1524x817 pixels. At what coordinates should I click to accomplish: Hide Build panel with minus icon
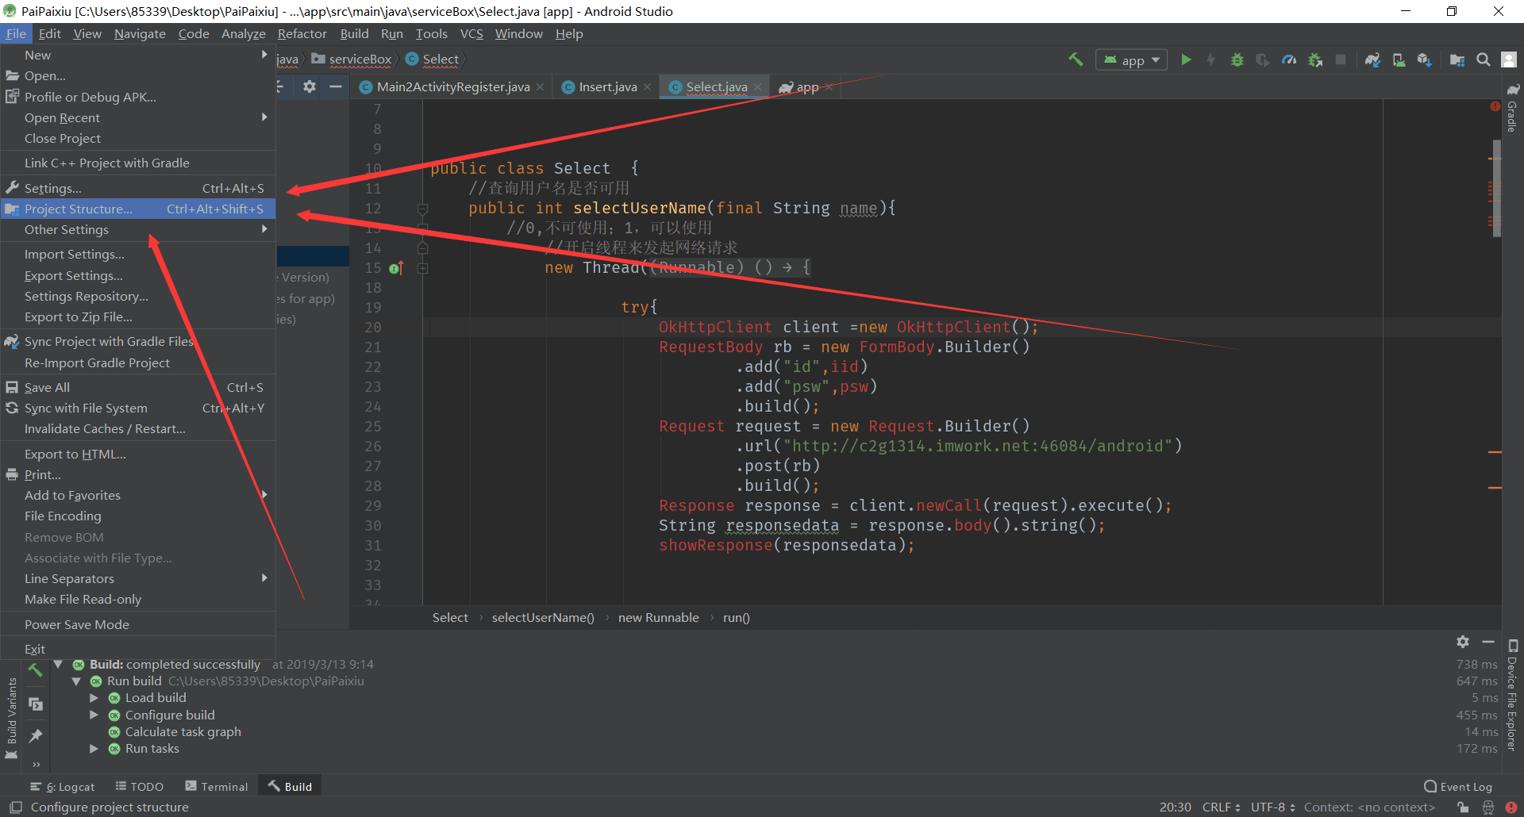1488,642
